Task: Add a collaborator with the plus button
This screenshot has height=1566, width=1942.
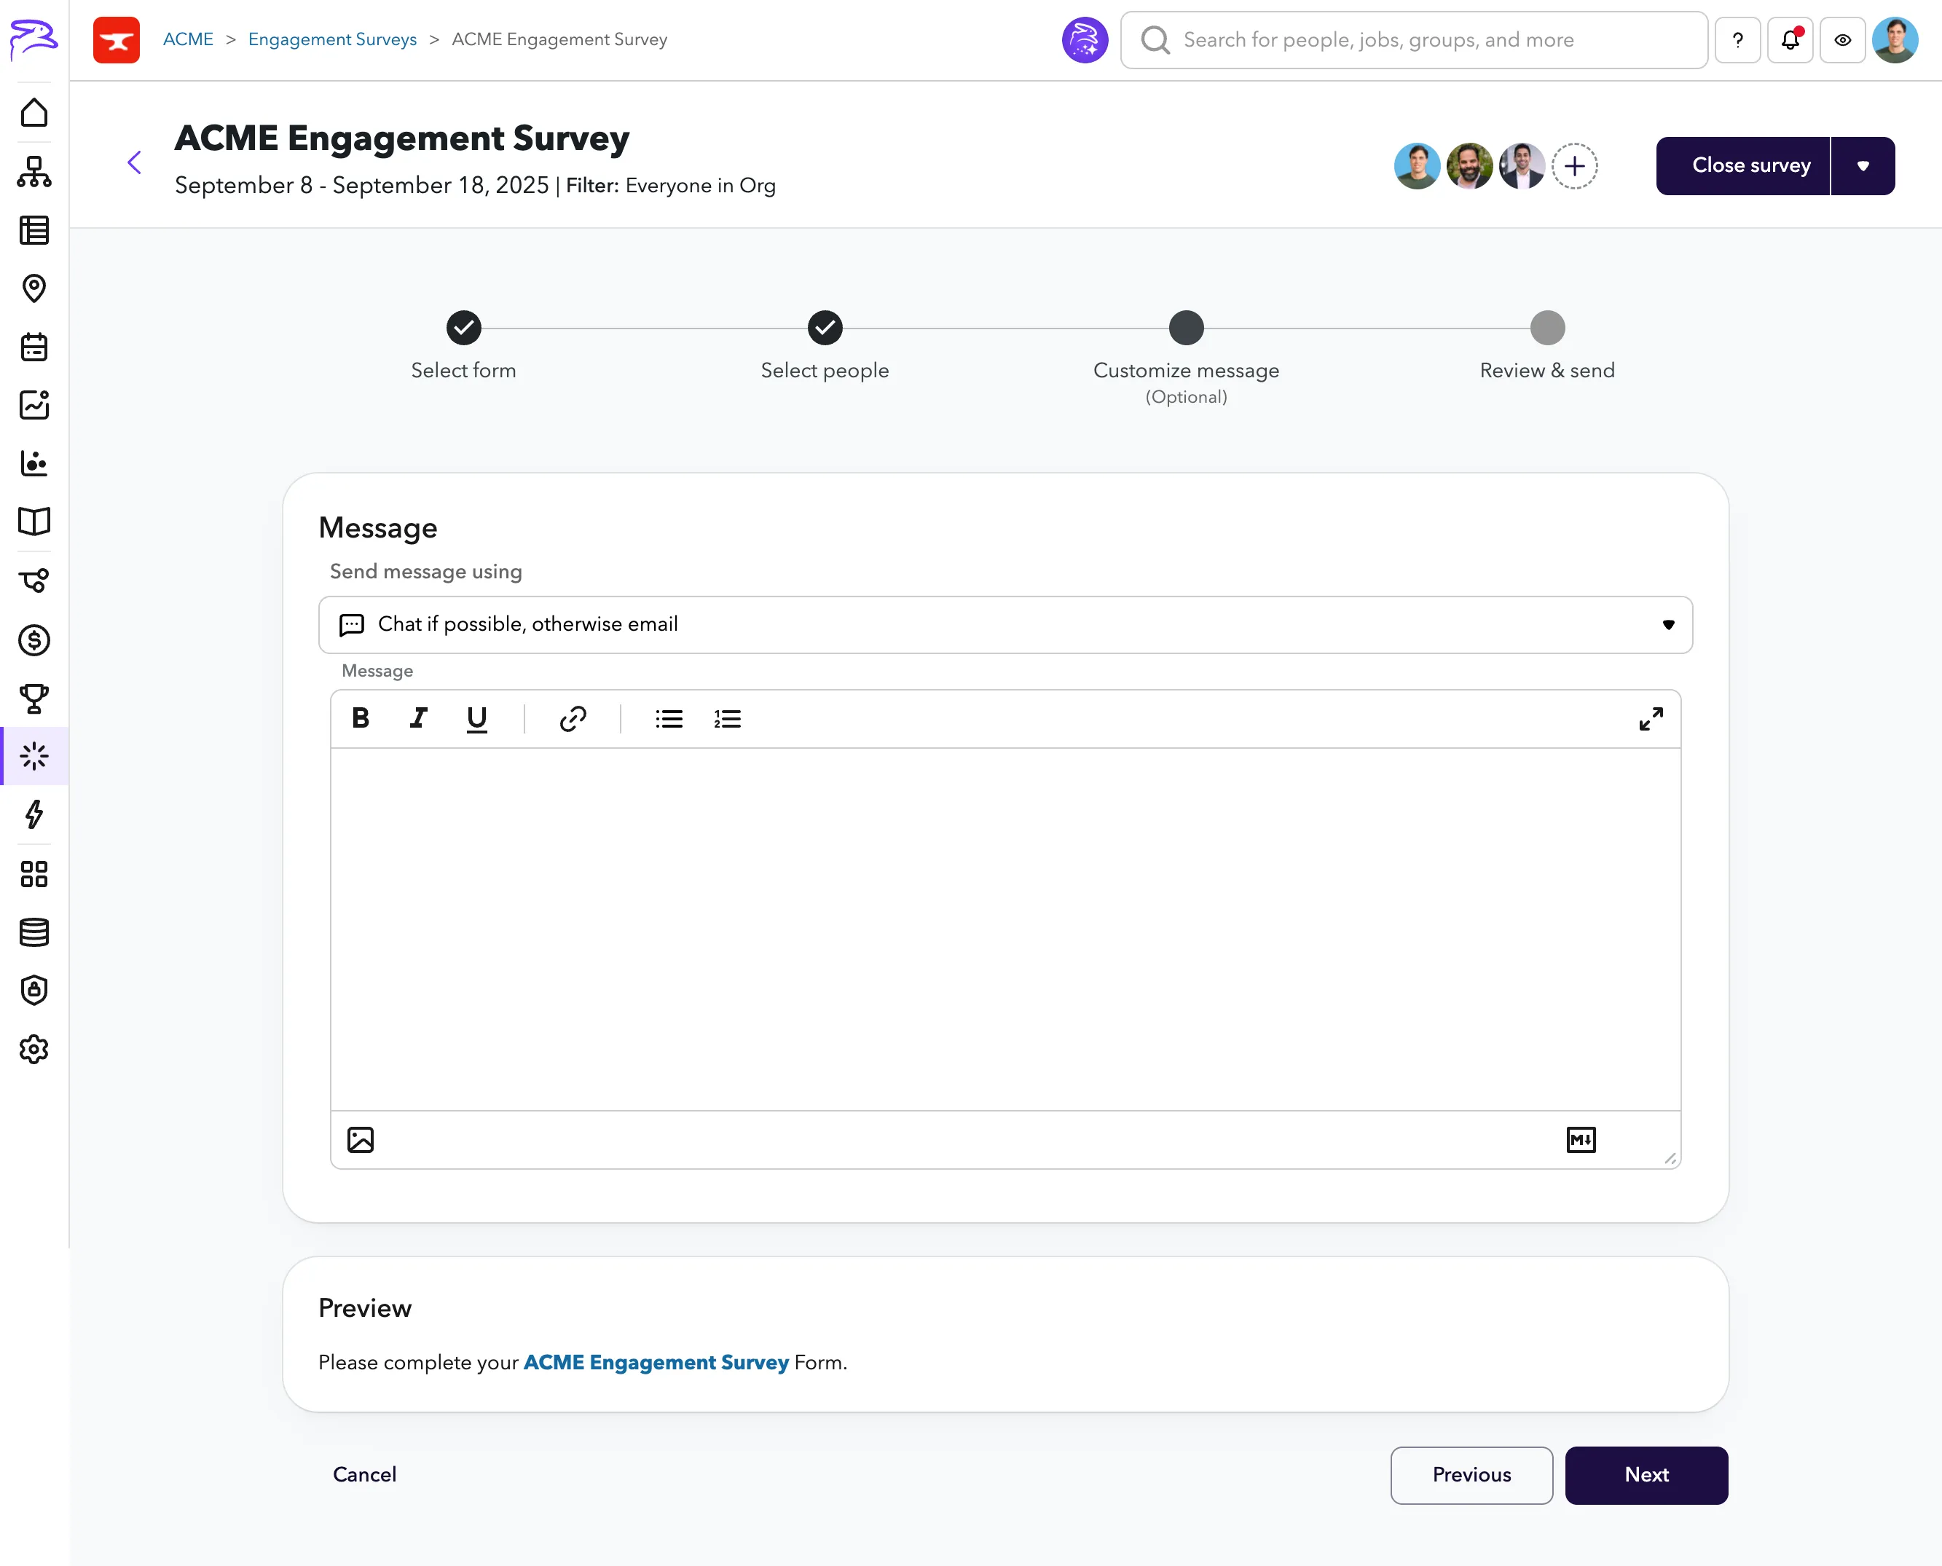Action: 1574,166
